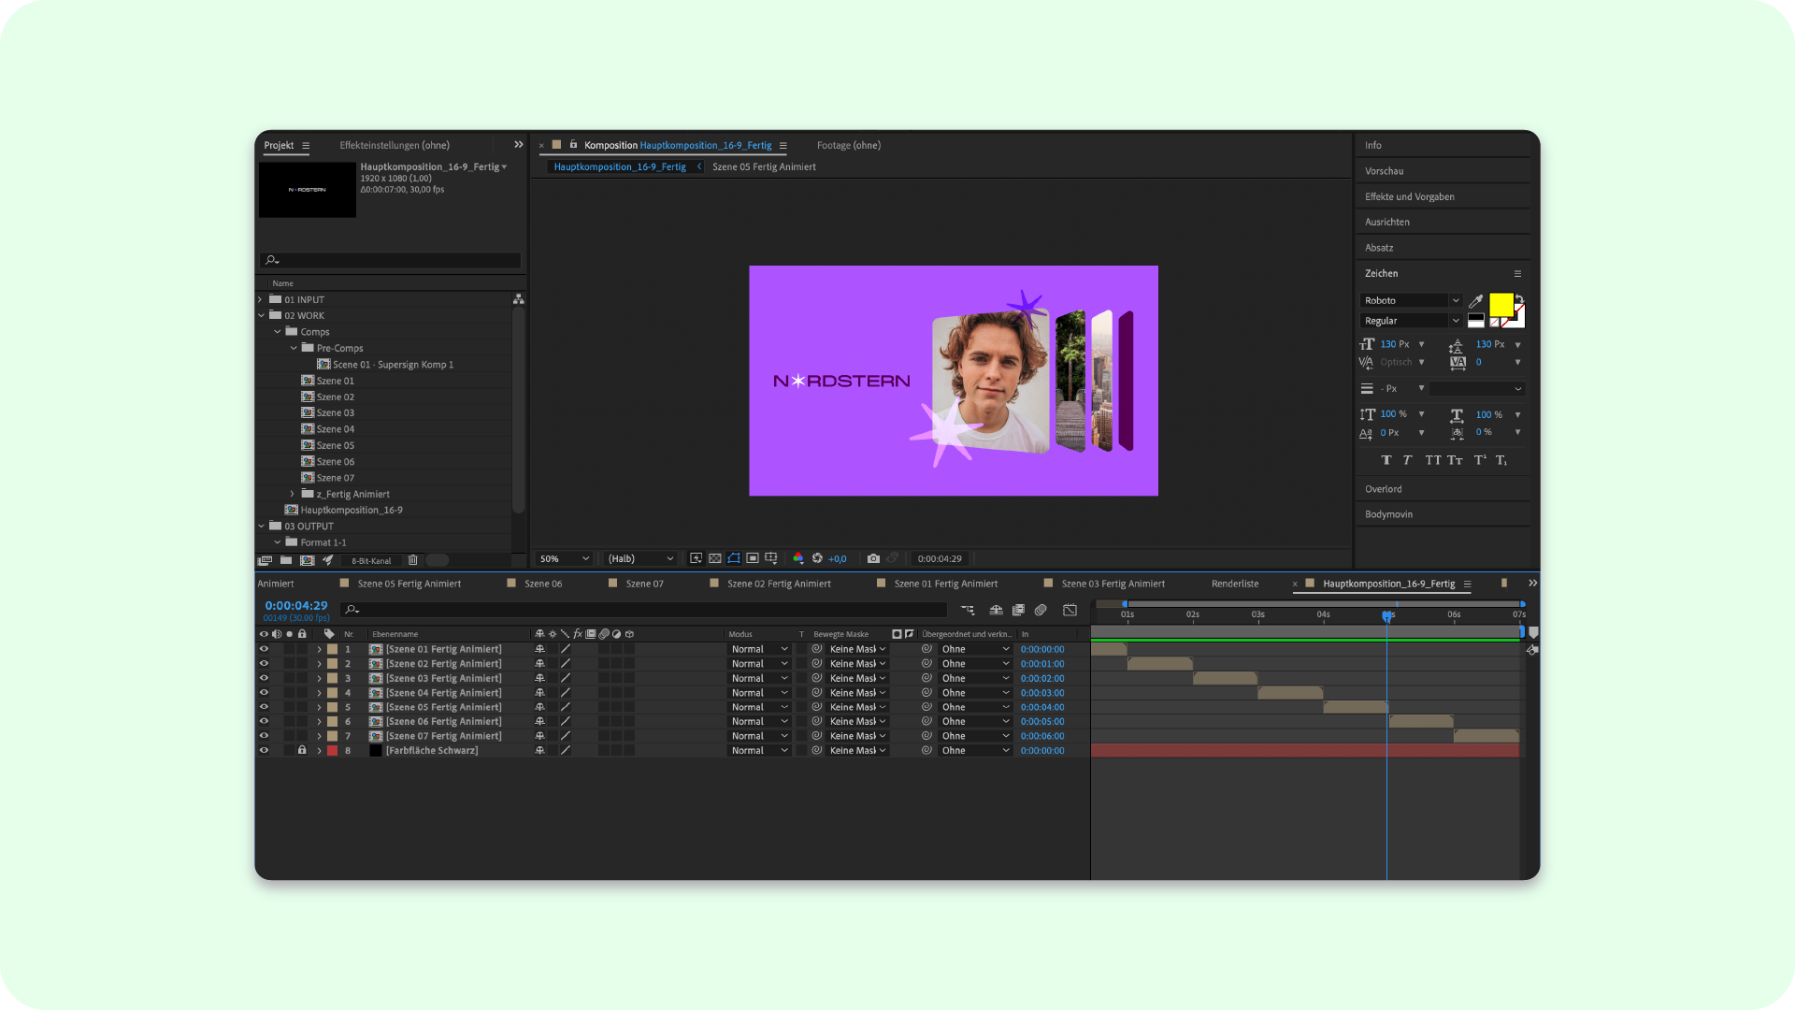
Task: Open interpret footage icon in Projekt panel
Action: coord(266,560)
